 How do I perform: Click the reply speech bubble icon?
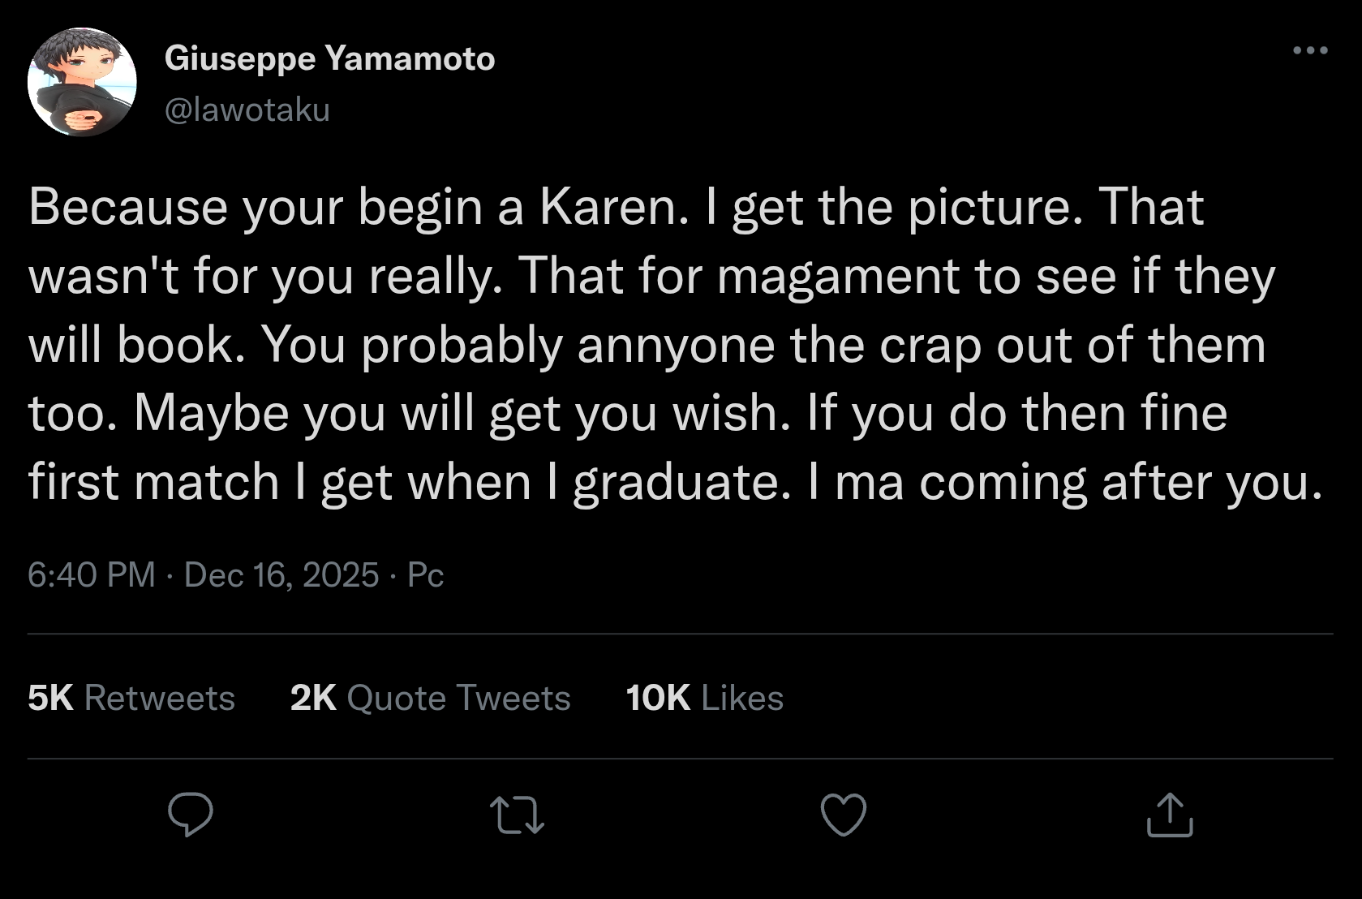[191, 815]
